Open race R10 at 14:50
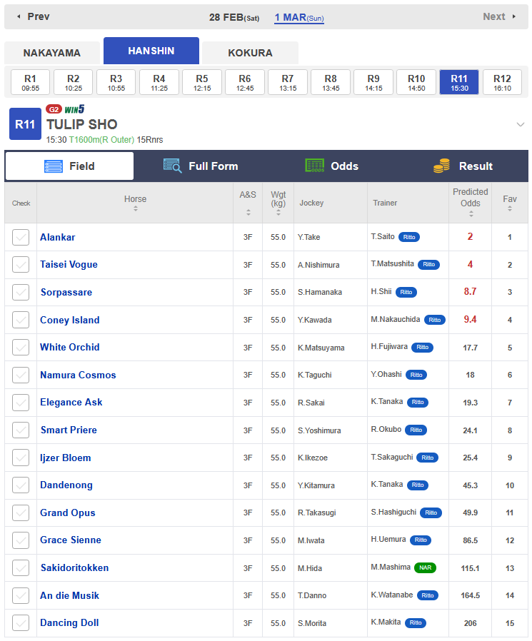Image resolution: width=532 pixels, height=641 pixels. 416,82
